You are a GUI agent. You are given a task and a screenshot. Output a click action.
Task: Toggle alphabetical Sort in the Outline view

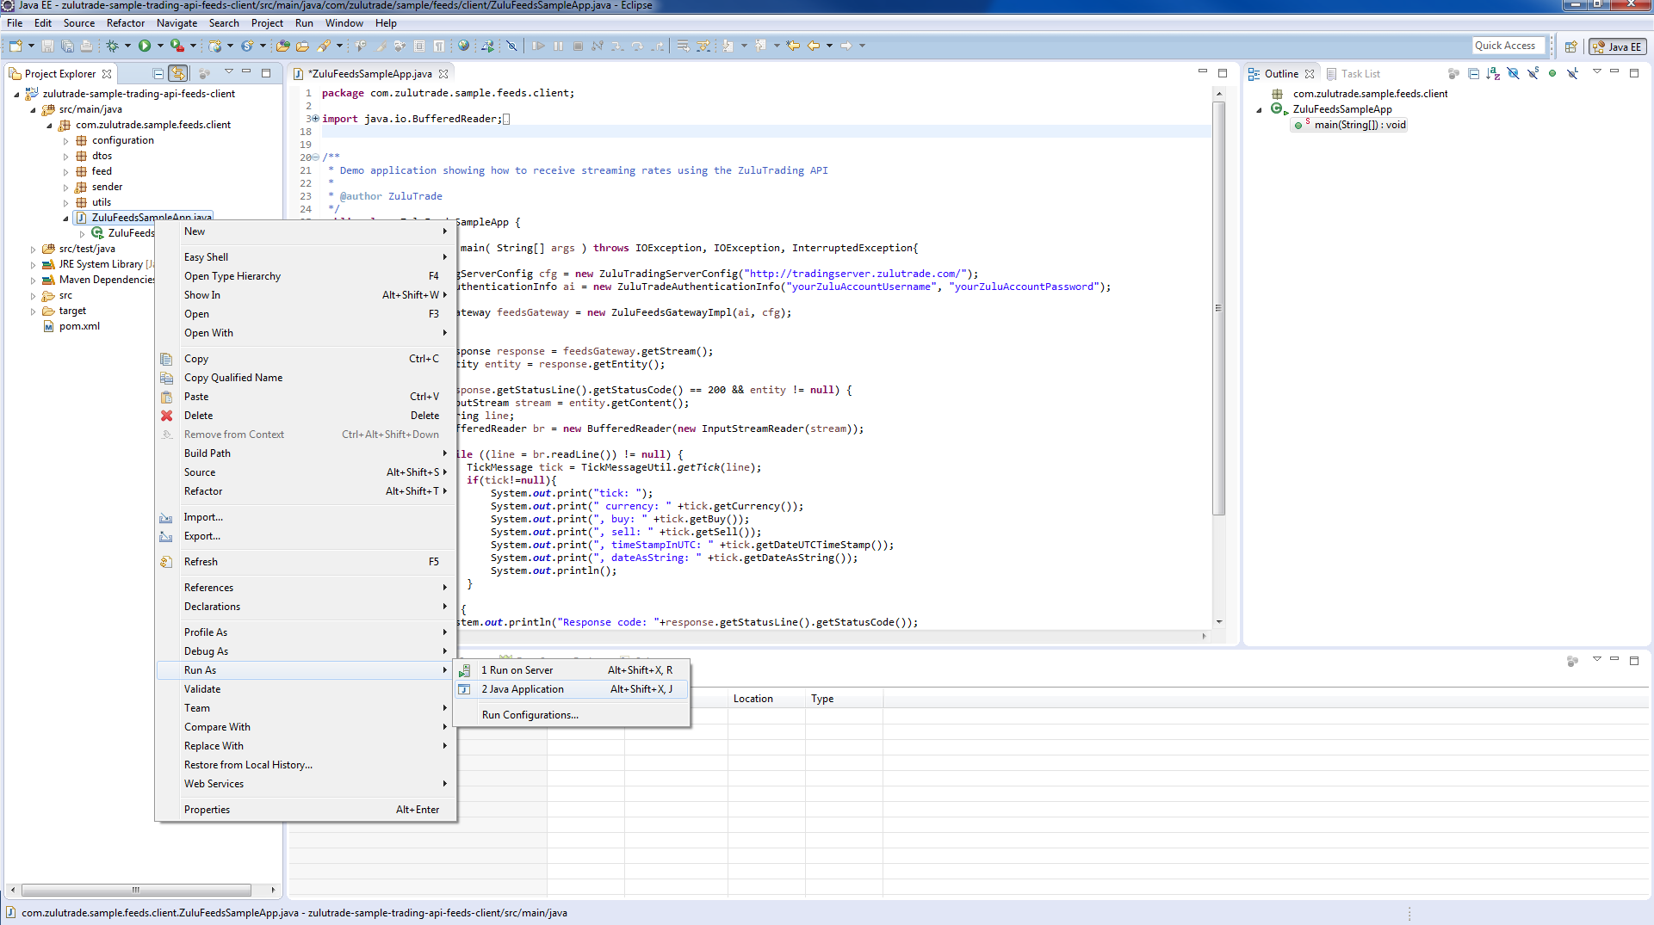click(x=1493, y=74)
